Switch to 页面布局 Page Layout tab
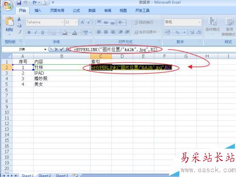236x177 pixels. (57, 10)
